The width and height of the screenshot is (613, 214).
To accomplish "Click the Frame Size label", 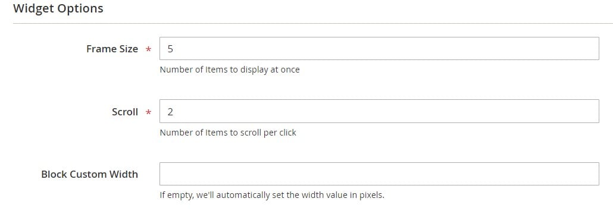I will (112, 49).
